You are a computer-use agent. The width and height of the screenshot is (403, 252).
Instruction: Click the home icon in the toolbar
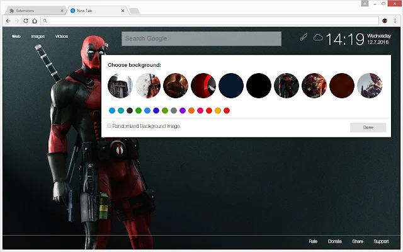tap(35, 21)
